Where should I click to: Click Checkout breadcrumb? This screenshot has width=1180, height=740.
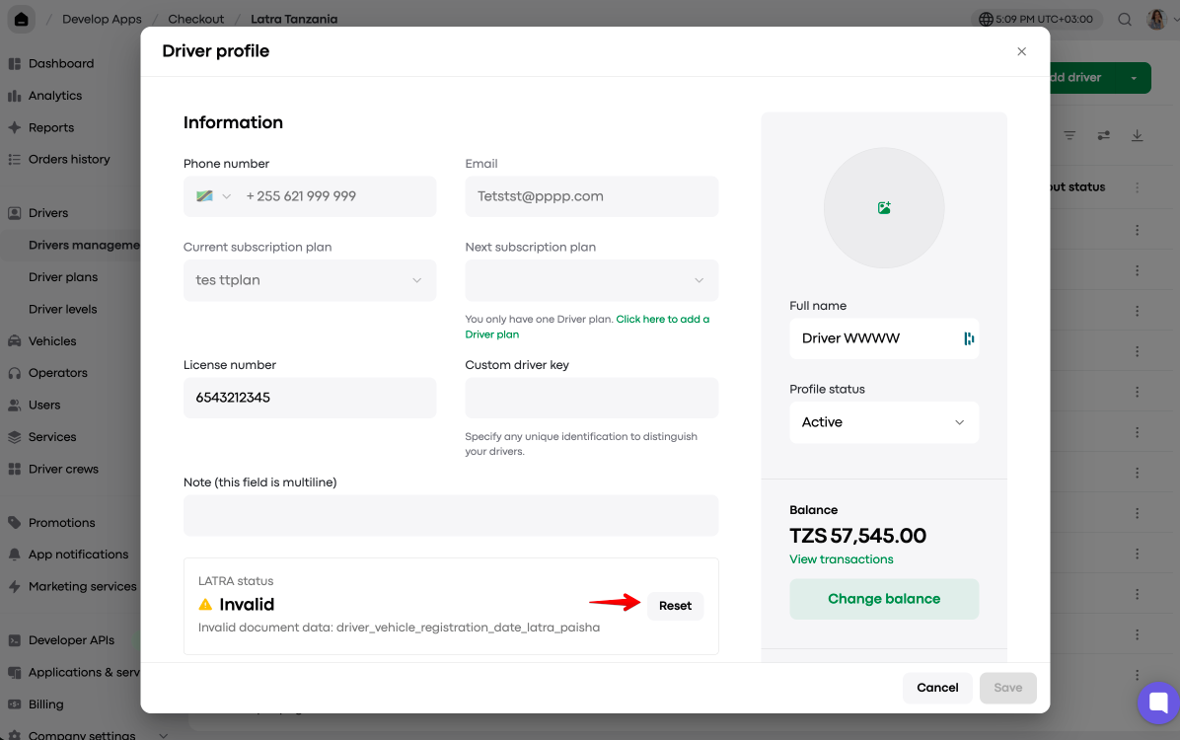[195, 19]
